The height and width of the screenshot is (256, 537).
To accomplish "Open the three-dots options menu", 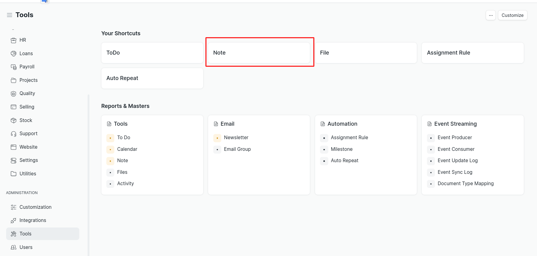I will point(491,15).
